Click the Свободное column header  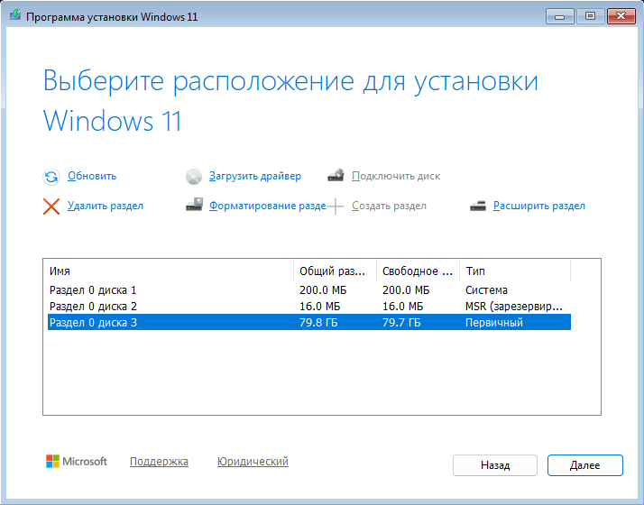(419, 271)
